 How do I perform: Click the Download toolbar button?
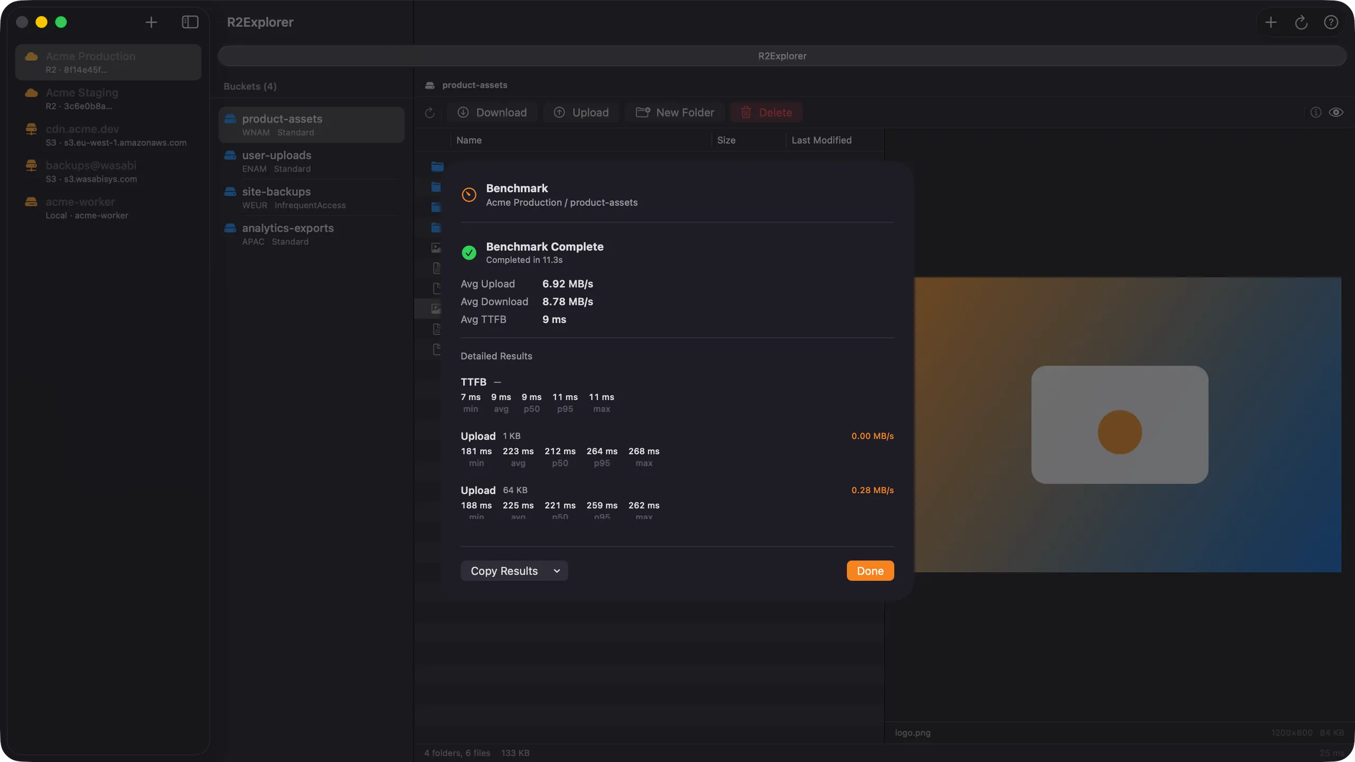click(492, 112)
